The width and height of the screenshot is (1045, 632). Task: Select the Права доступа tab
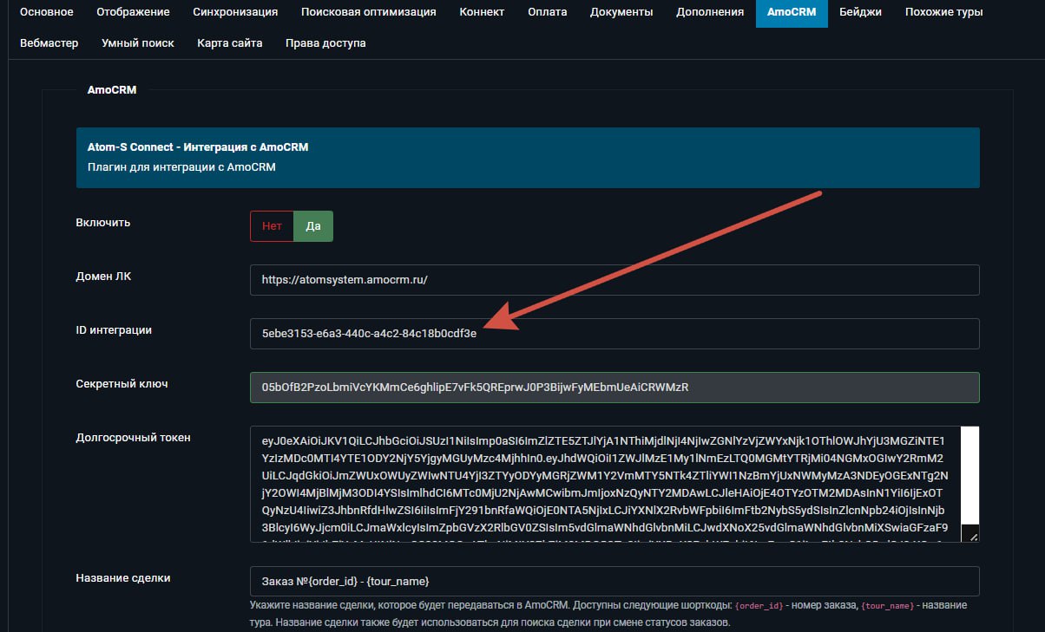325,42
